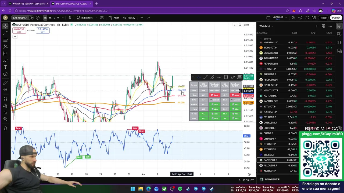Viewport: 344px width, 193px height.
Task: Sort the watchlist by Chg% column
Action: tap(329, 33)
